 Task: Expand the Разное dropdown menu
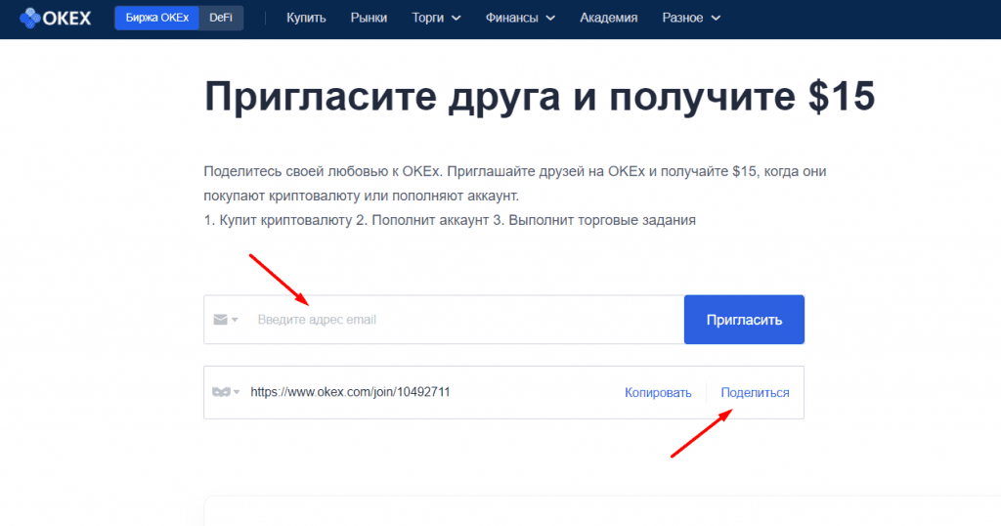[x=691, y=18]
